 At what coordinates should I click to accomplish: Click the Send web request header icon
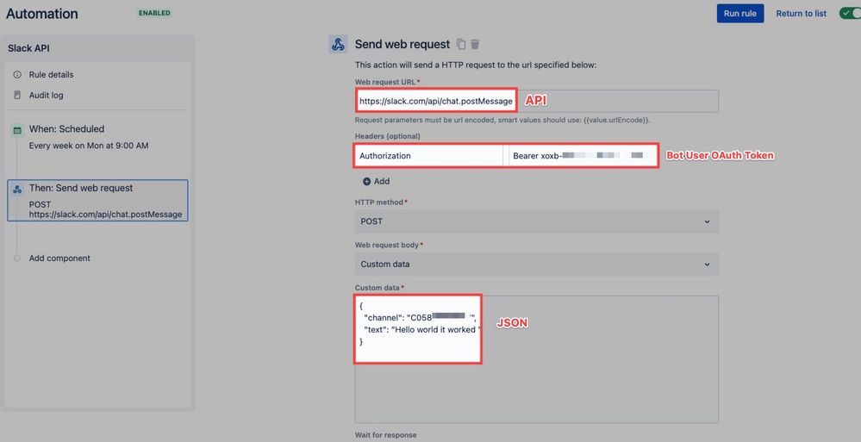[x=338, y=45]
